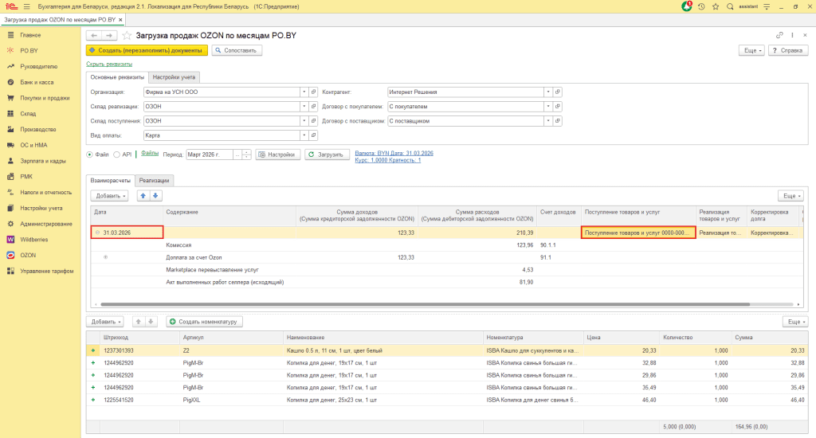Move settlement row up blue arrow
This screenshot has width=816, height=438.
[x=143, y=196]
